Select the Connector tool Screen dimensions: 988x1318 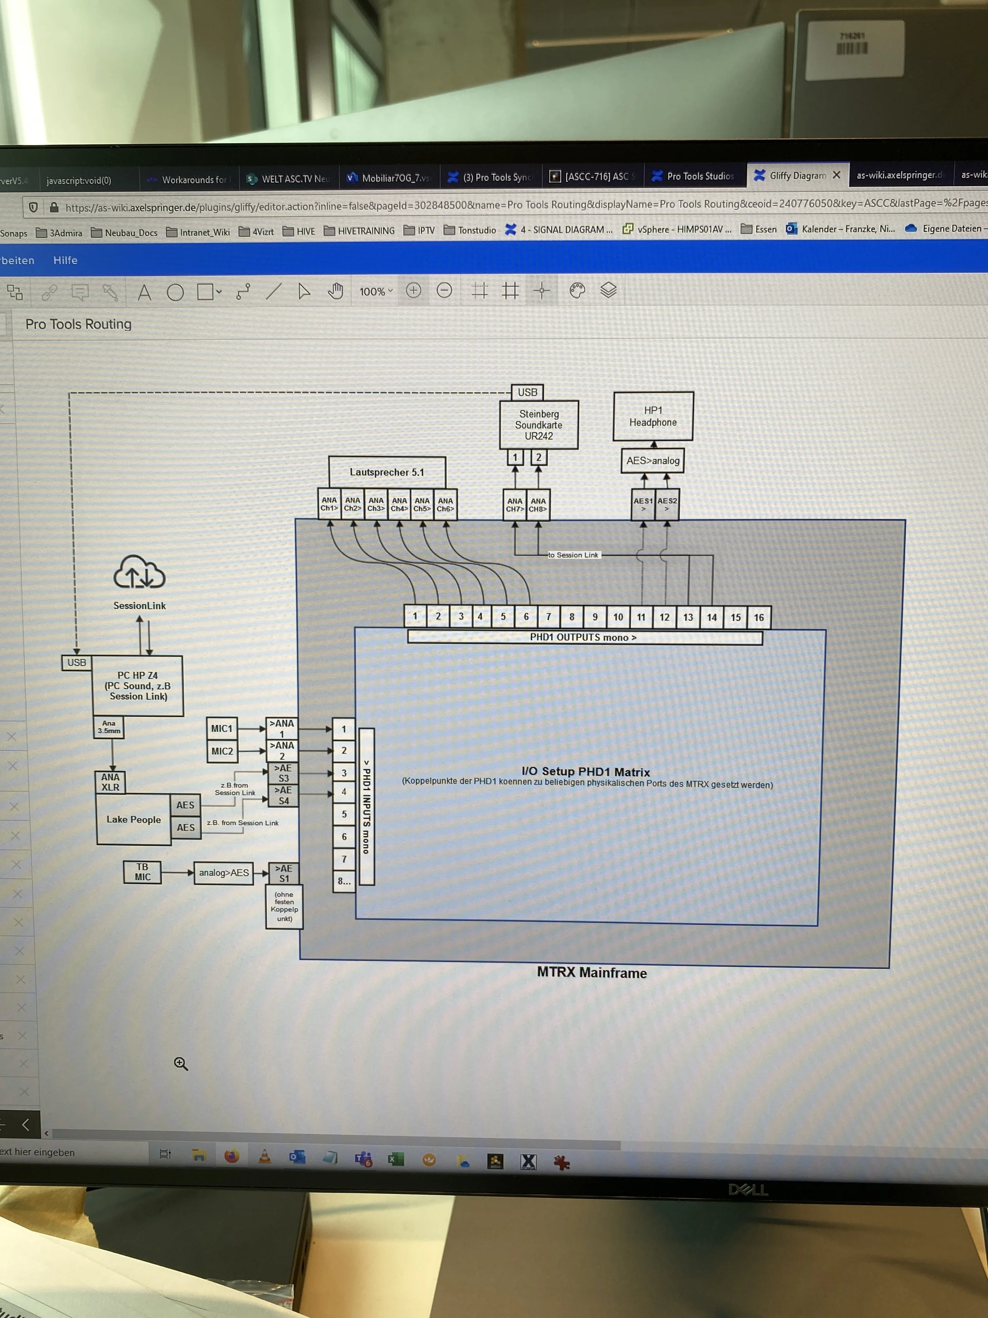coord(243,291)
